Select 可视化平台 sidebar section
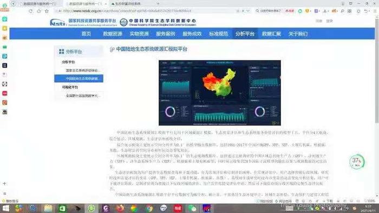This screenshot has width=379, height=213. click(70, 87)
